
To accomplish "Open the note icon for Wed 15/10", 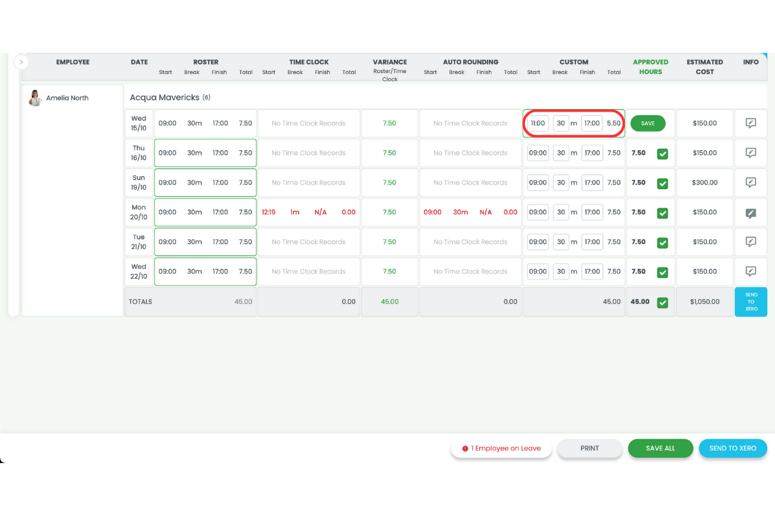I will (x=750, y=123).
